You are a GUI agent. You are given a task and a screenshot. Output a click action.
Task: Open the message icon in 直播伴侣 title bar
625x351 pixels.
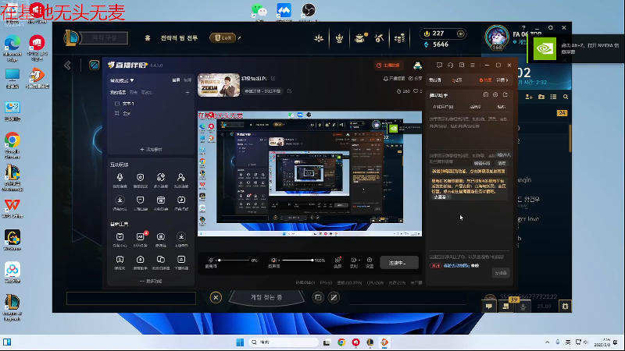coord(439,65)
